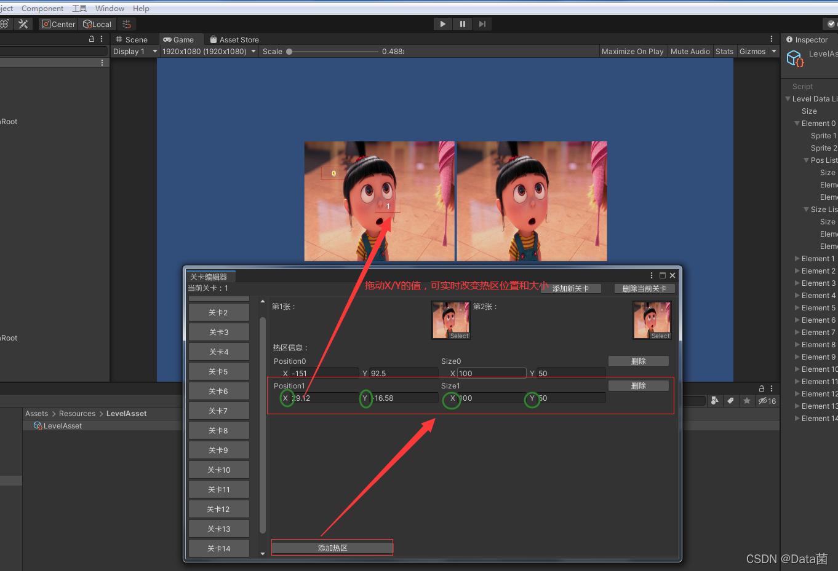This screenshot has width=838, height=571.
Task: Click the 添加热区 button
Action: coord(332,548)
